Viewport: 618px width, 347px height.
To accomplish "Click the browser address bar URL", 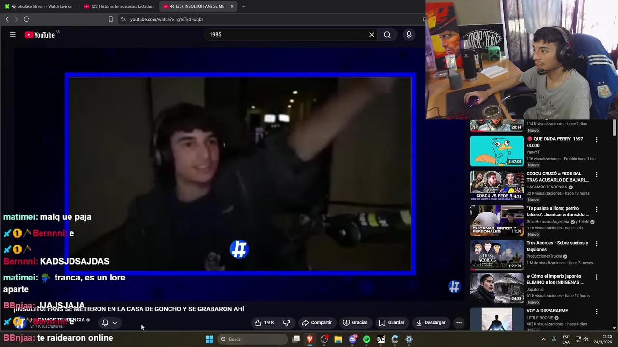I will [x=167, y=19].
